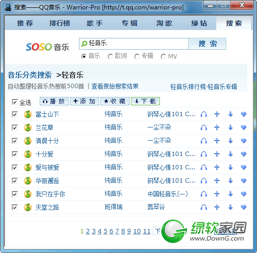This screenshot has width=257, height=253.
Task: Uncheck the 十分爱 row checkbox
Action: click(x=15, y=154)
